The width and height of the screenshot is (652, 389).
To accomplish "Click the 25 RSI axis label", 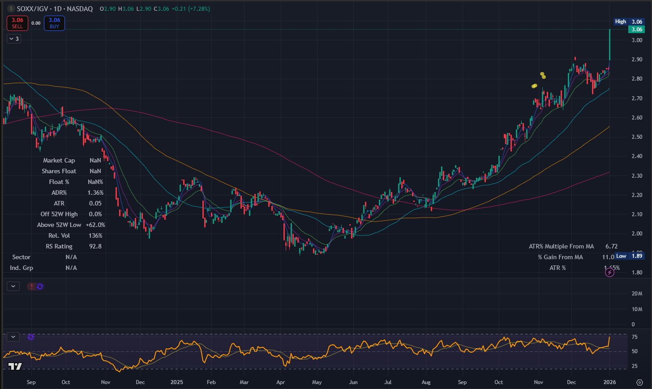I will 635,366.
